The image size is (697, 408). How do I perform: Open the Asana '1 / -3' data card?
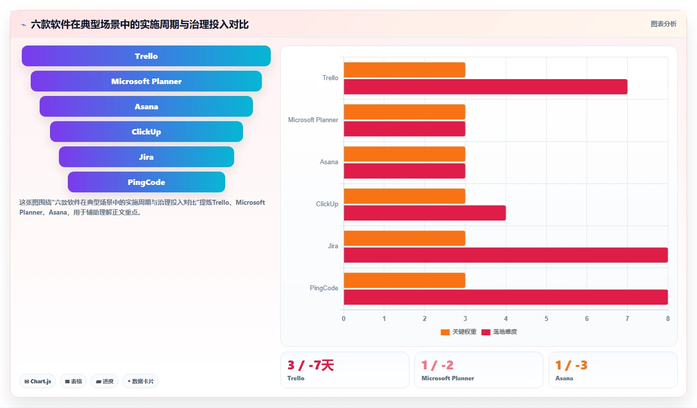click(613, 370)
